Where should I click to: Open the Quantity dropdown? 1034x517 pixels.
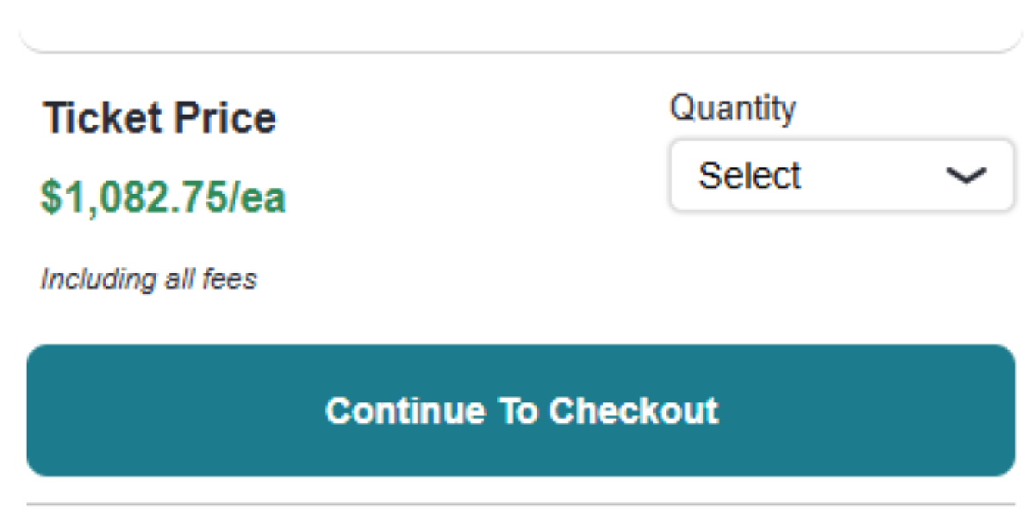point(841,176)
